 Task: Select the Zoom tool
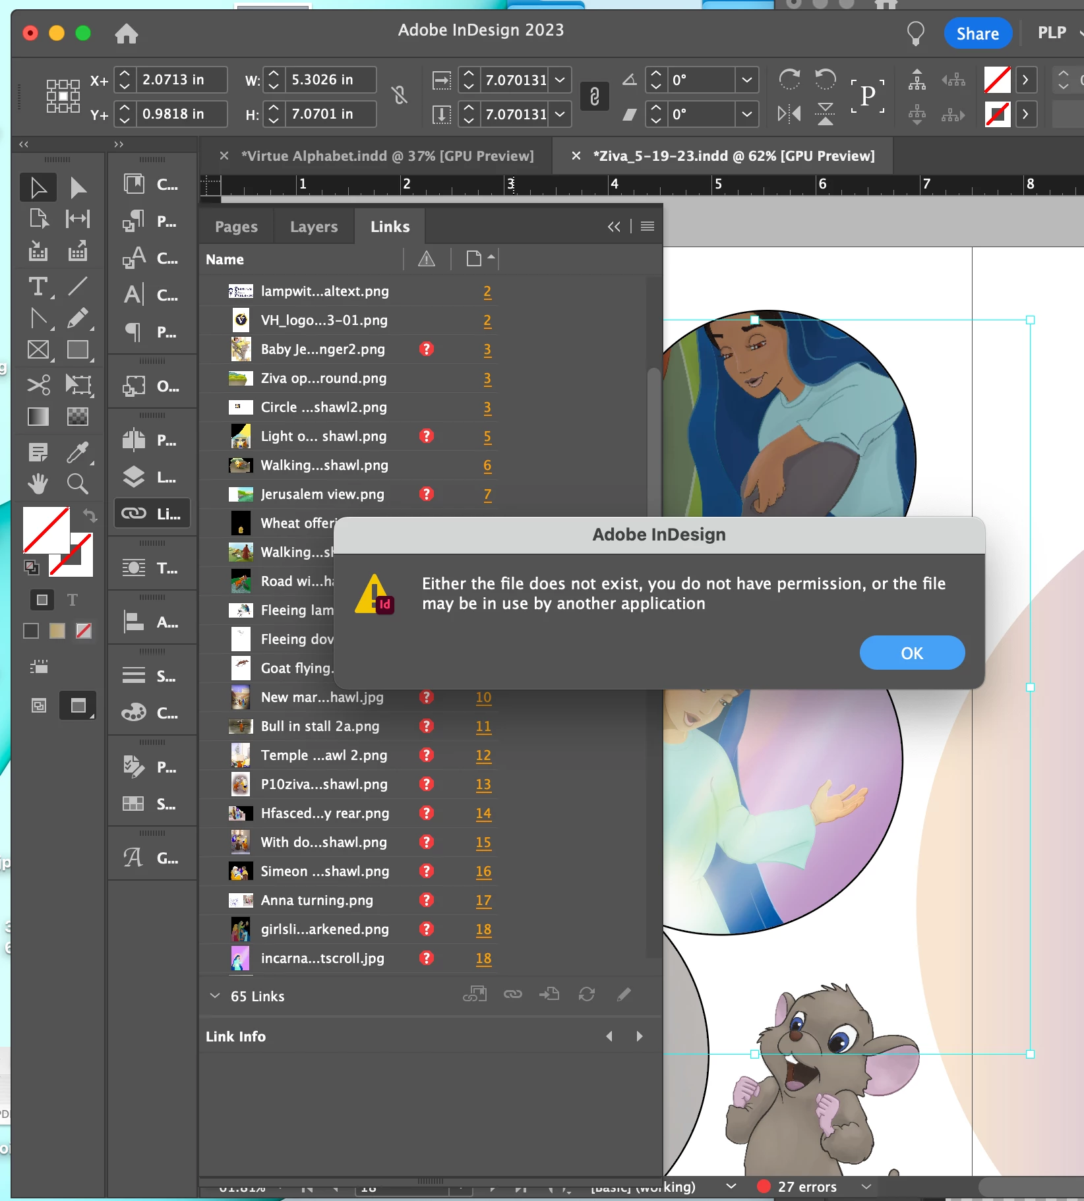(x=78, y=484)
